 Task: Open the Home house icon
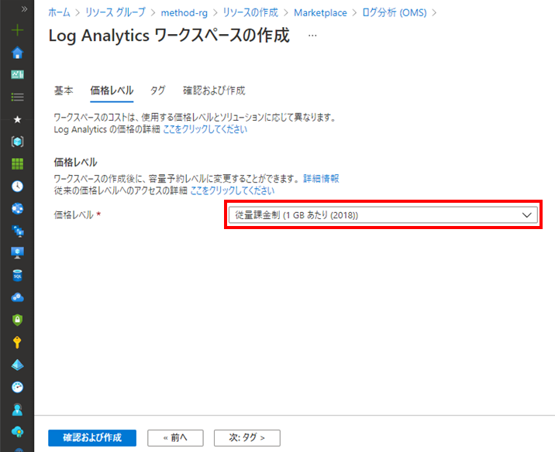[17, 53]
